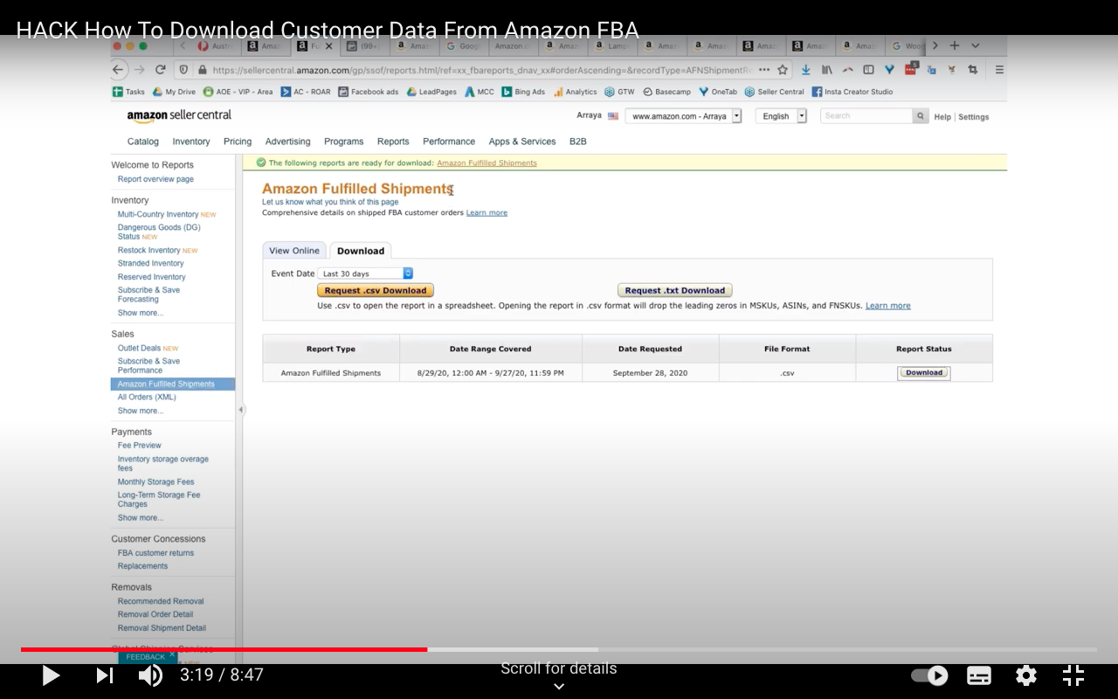
Task: Open the Basecamp bookmark
Action: pos(666,92)
